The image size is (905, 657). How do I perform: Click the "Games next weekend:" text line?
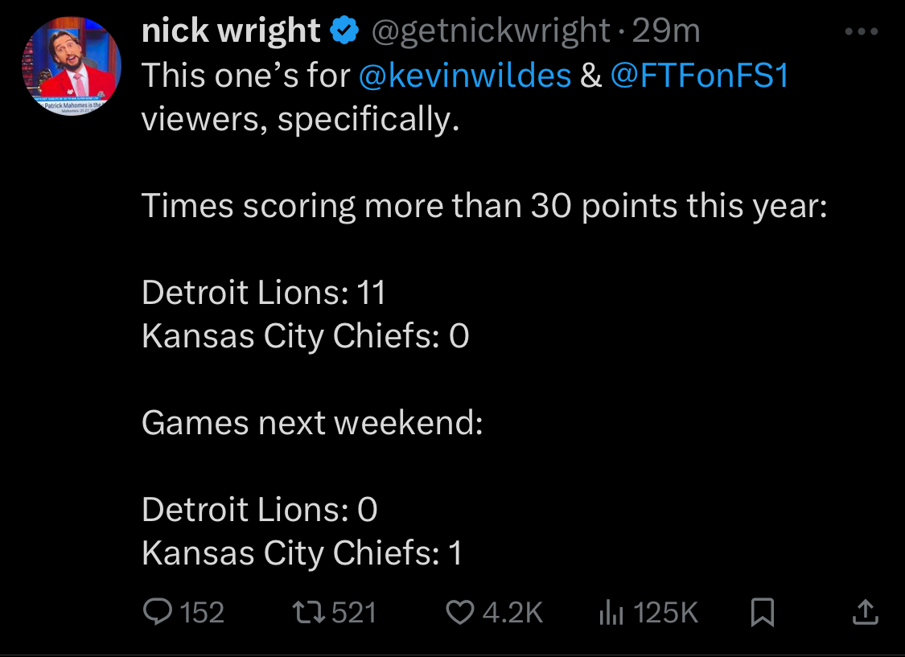click(312, 422)
